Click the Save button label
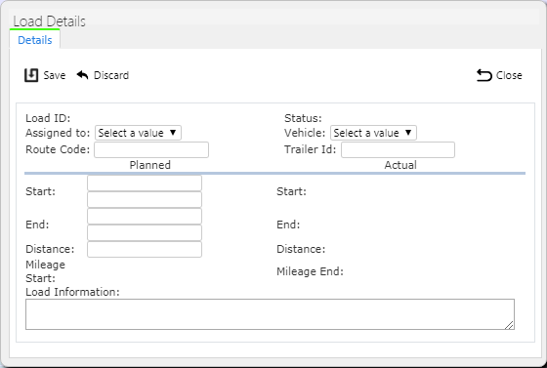The width and height of the screenshot is (547, 368). tap(55, 75)
